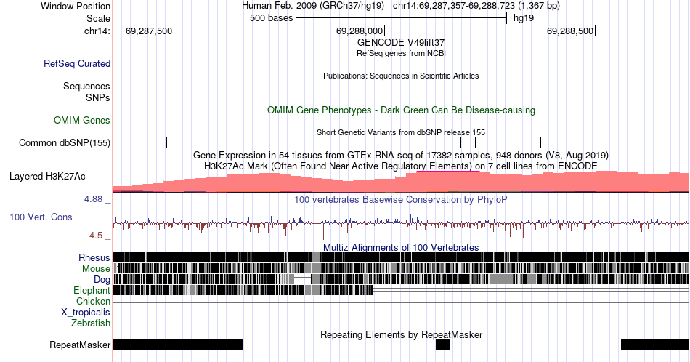Click the leftmost RepeatMasker block
Viewport: 690px width, 362px height.
coord(178,345)
